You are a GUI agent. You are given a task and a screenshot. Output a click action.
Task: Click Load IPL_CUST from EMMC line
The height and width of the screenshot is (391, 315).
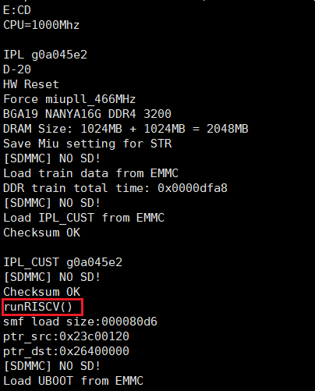pos(83,218)
